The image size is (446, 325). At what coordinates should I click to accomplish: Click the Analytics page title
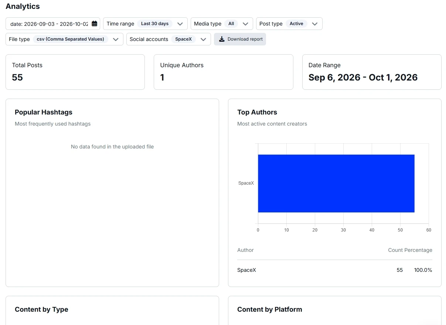(23, 6)
